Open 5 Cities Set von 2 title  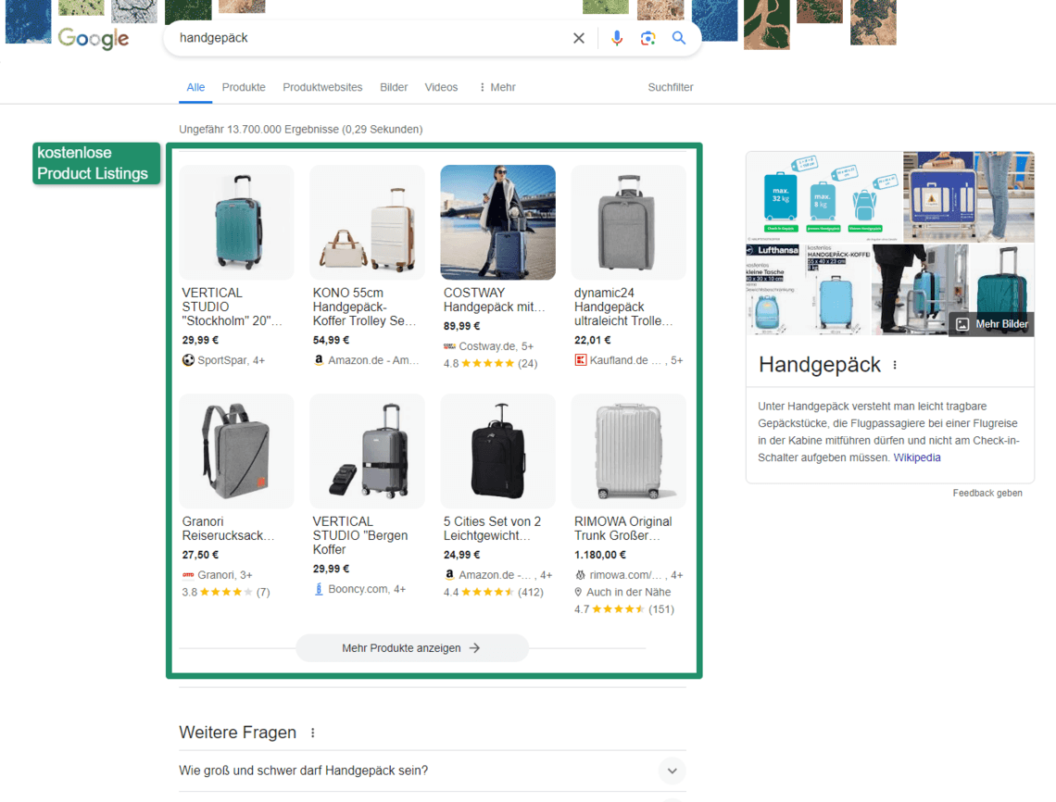click(492, 529)
